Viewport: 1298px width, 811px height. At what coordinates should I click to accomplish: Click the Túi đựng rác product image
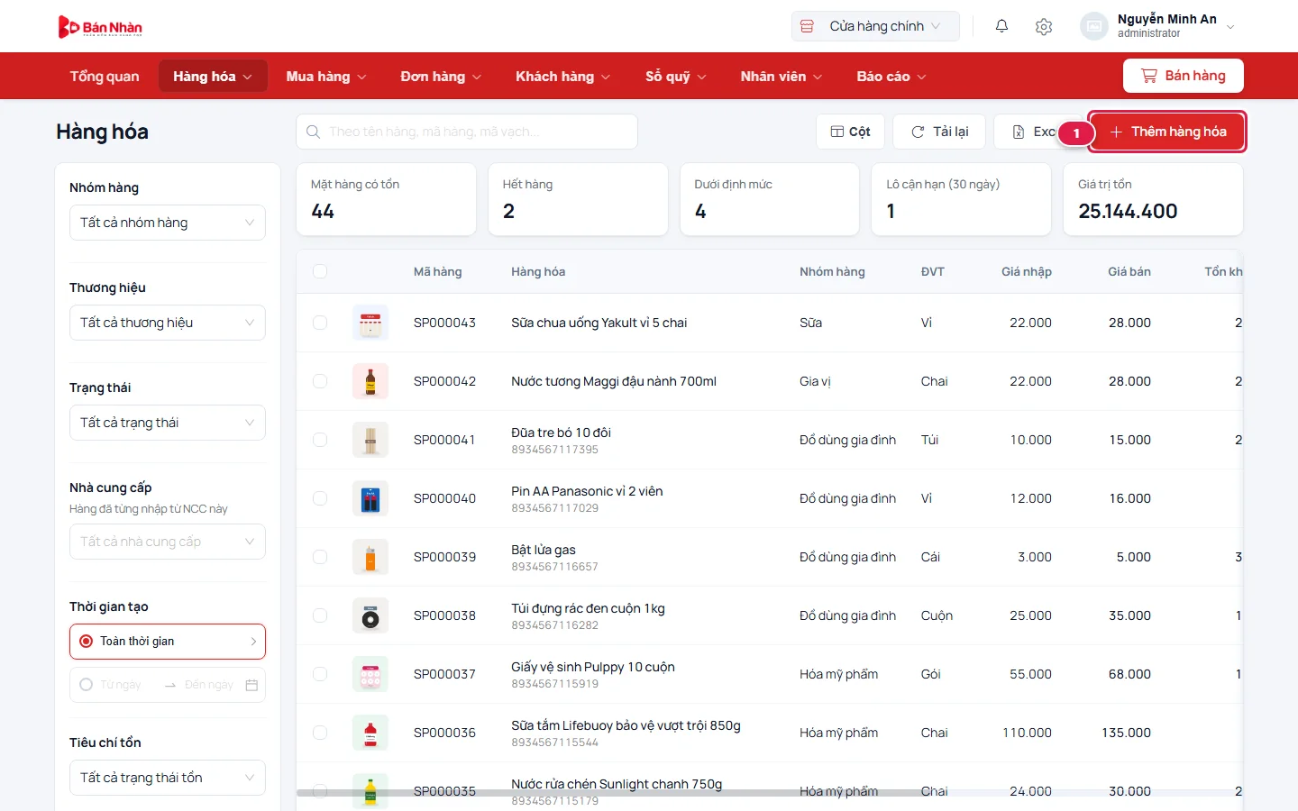click(x=370, y=615)
